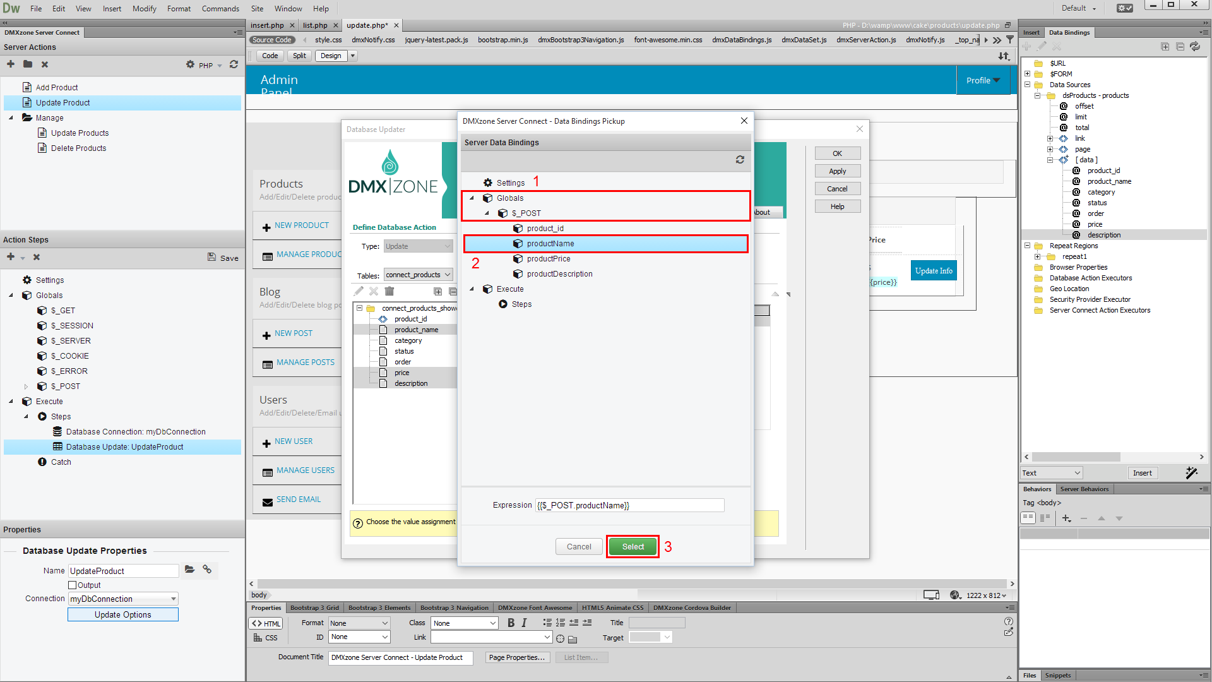Open the Modify menu
This screenshot has width=1212, height=682.
point(144,8)
